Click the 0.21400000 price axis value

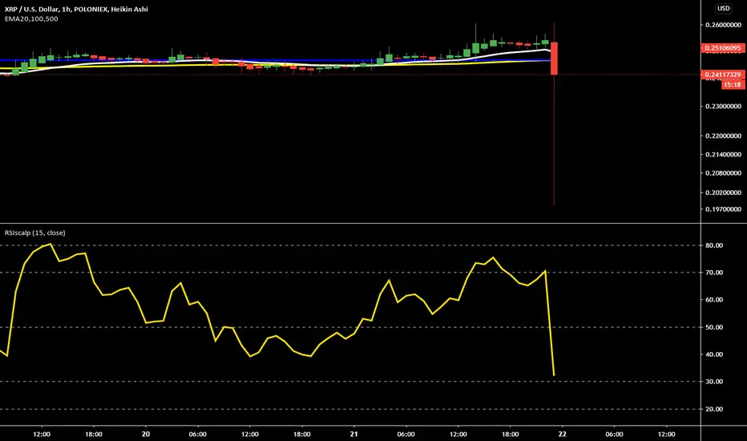pos(723,155)
